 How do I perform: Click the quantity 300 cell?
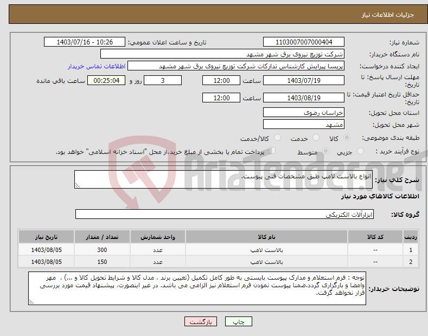click(x=102, y=250)
